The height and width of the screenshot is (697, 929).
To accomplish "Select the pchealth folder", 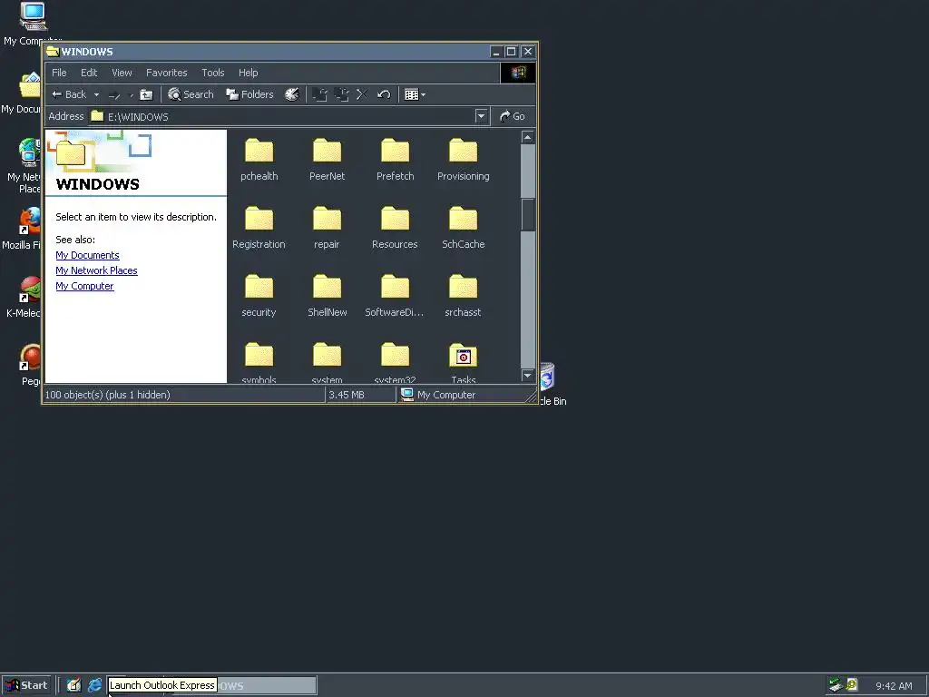I will tap(259, 160).
